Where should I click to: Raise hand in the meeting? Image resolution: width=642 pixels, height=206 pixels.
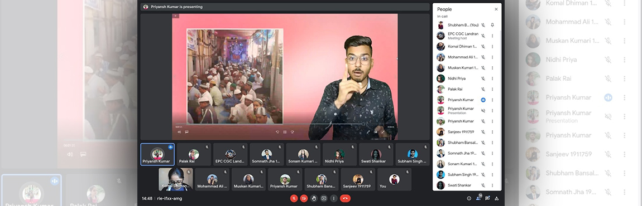[x=314, y=198]
